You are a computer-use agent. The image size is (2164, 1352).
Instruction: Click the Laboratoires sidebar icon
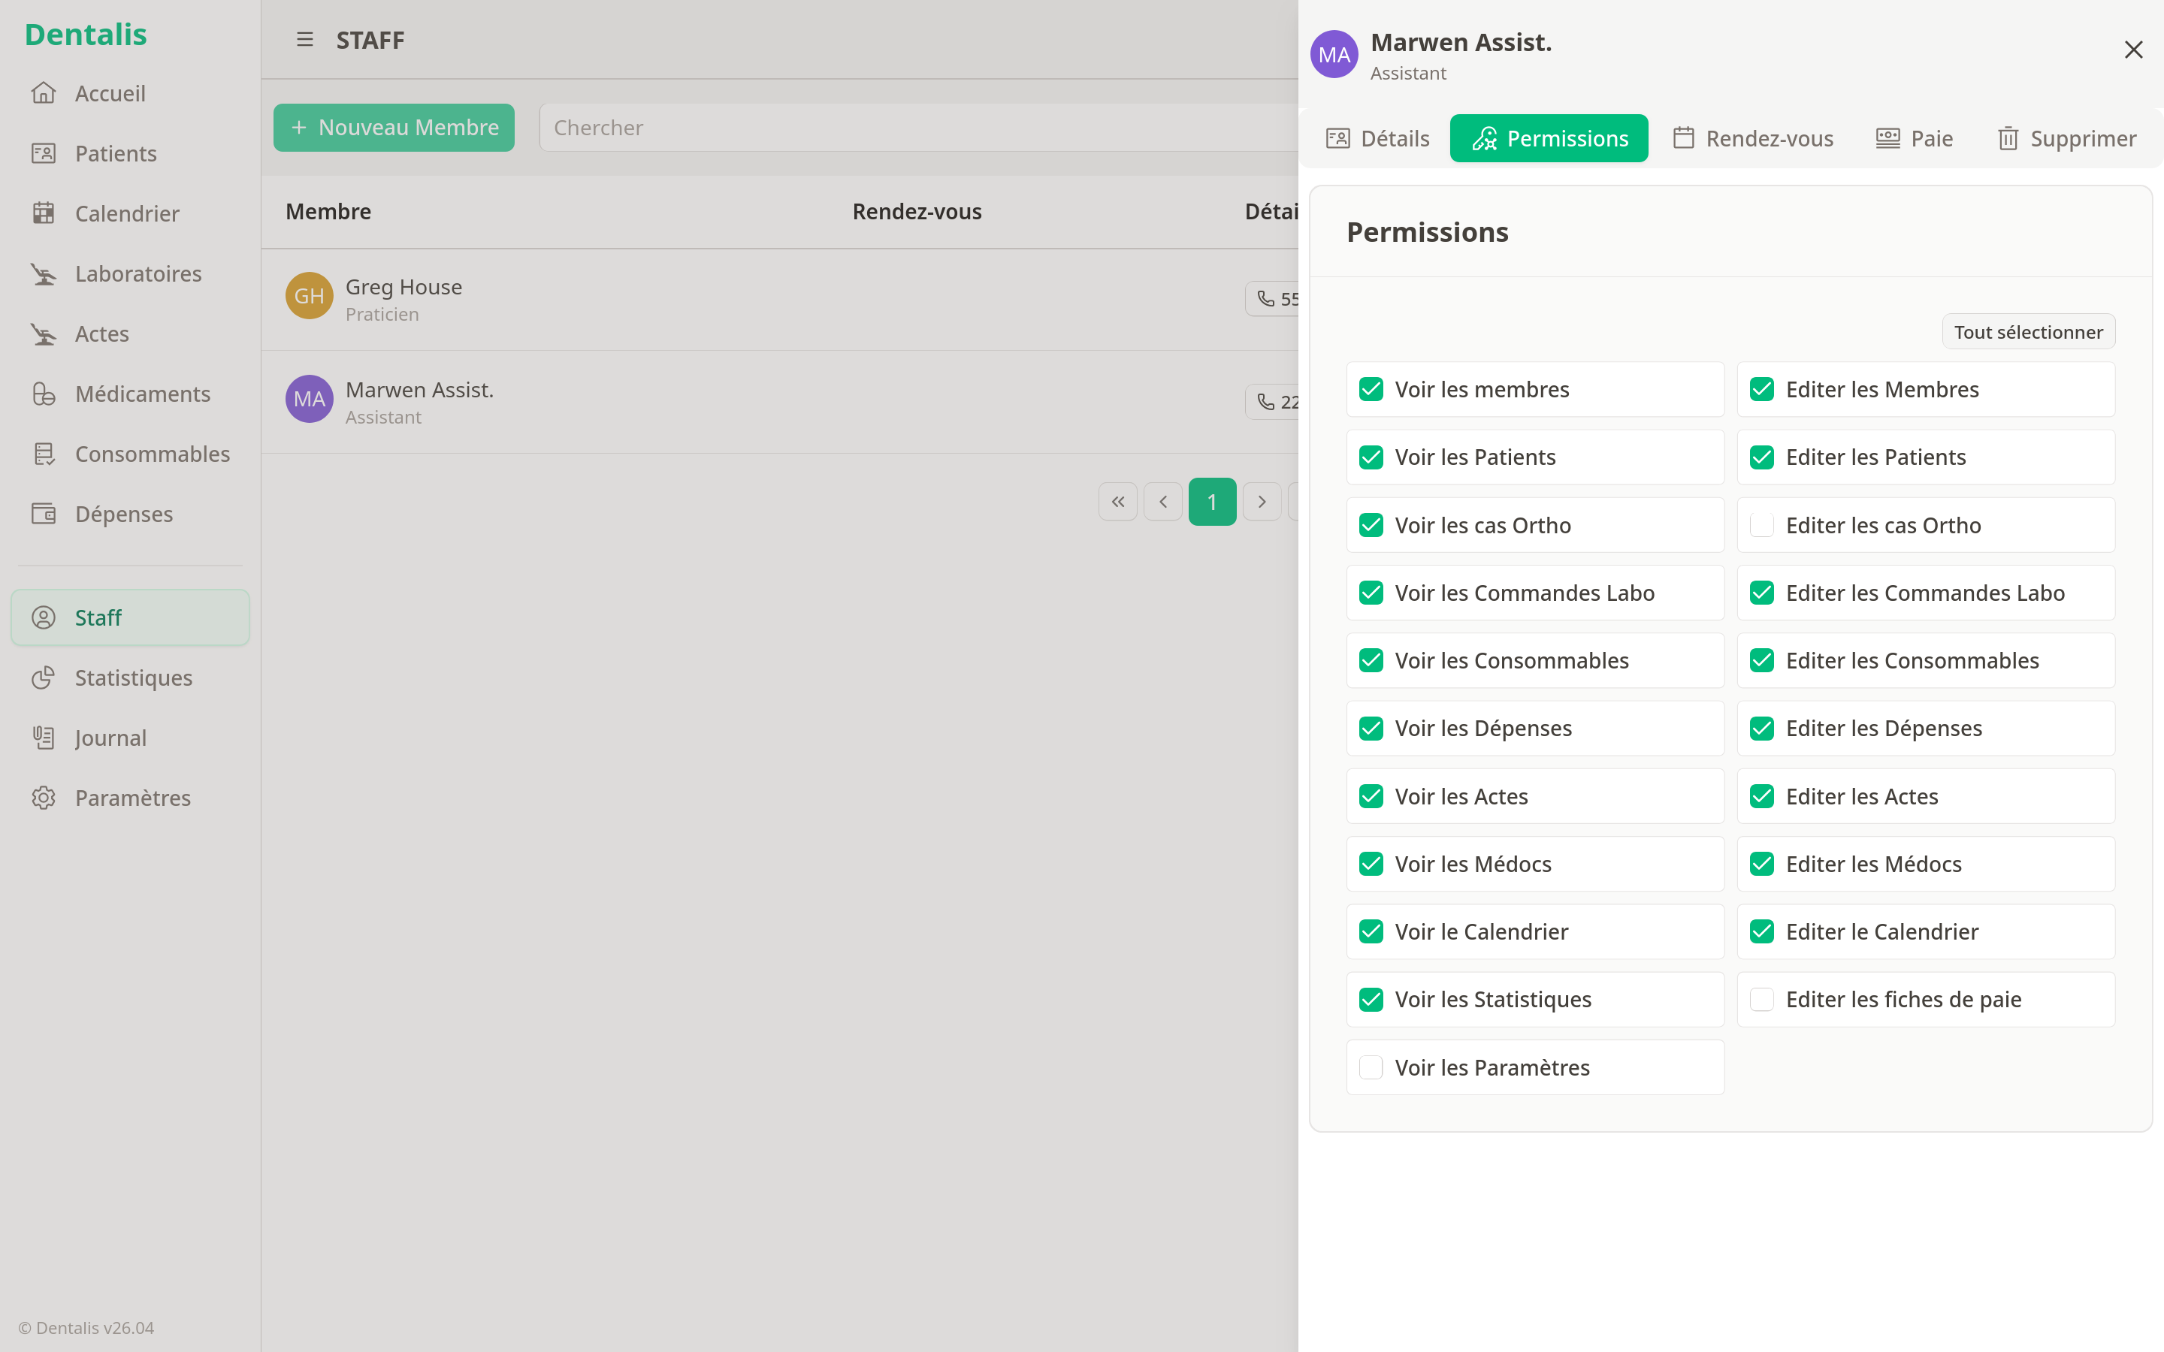[43, 273]
